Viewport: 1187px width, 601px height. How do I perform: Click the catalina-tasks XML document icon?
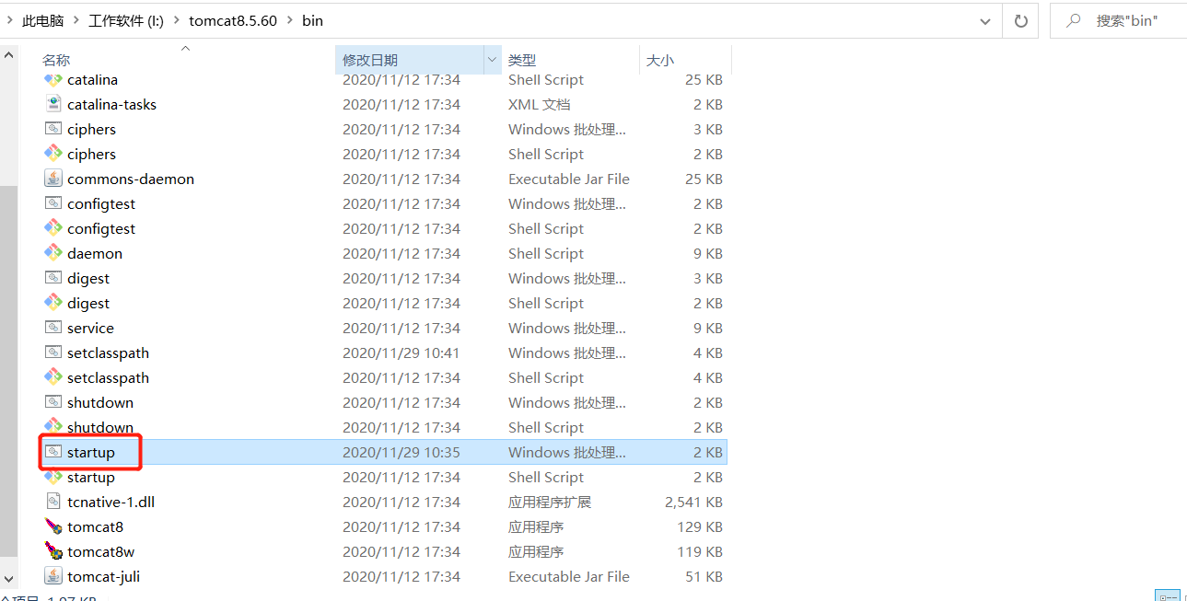coord(53,104)
